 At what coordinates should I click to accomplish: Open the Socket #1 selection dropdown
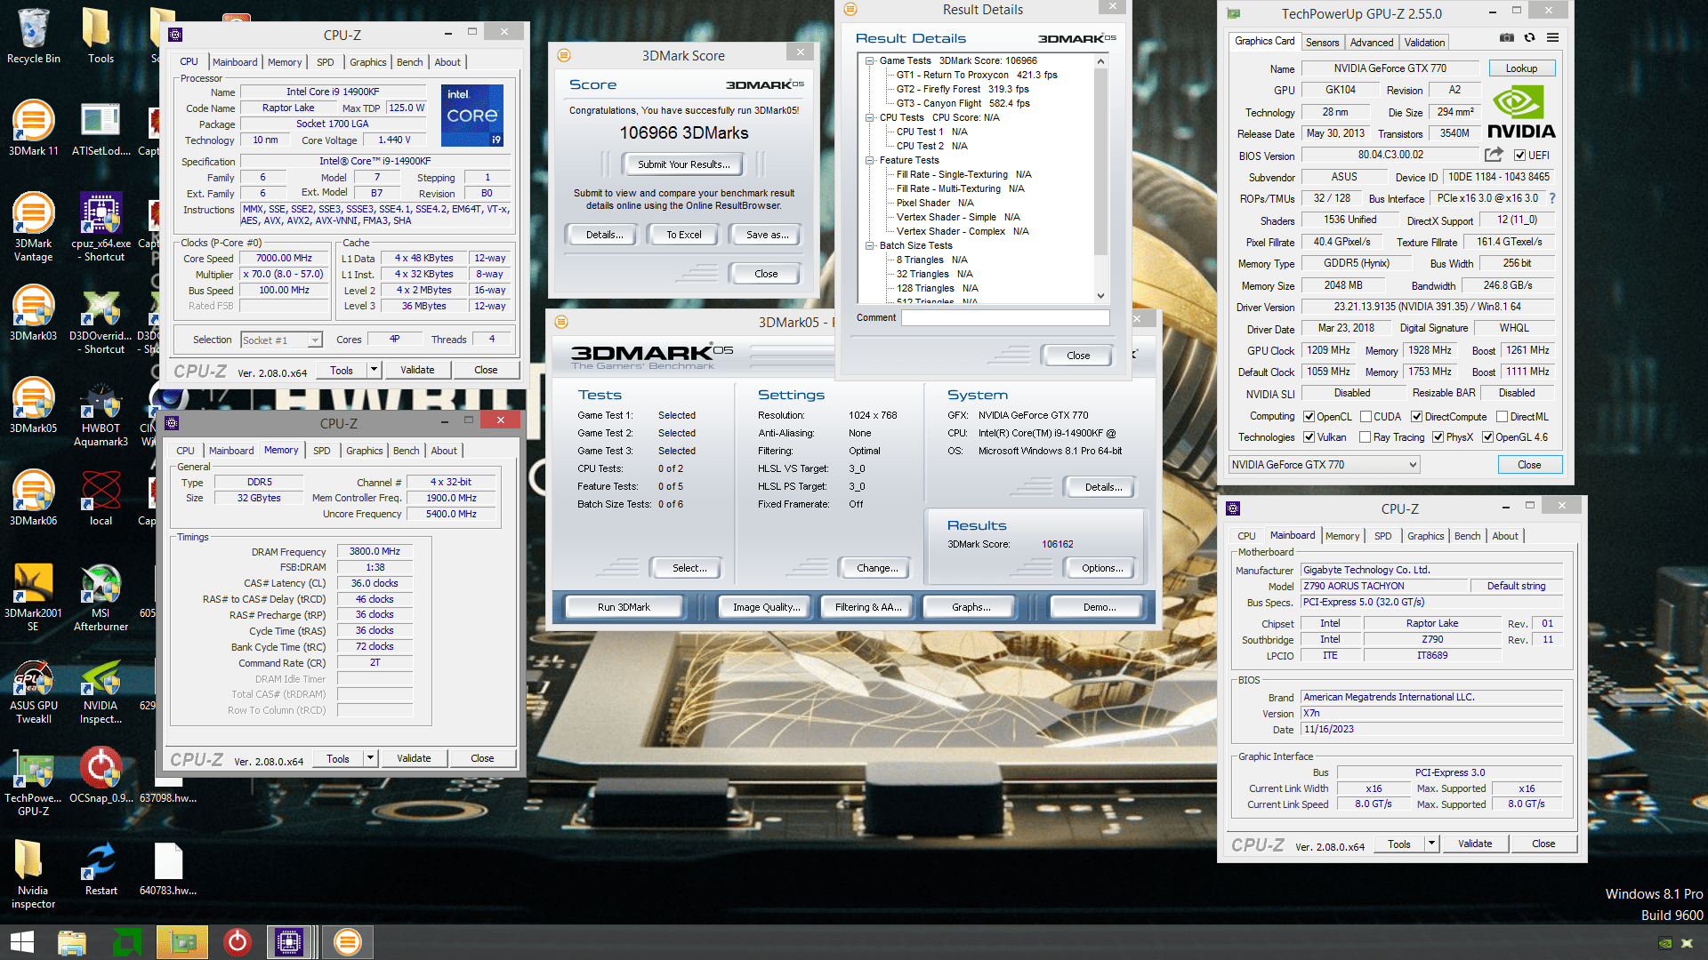tap(314, 340)
